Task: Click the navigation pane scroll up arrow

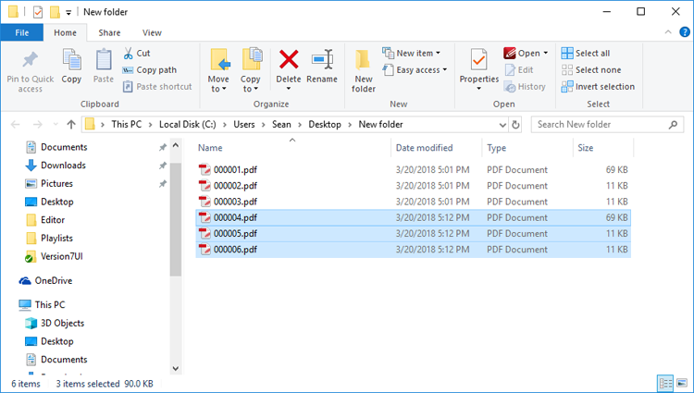Action: click(175, 145)
